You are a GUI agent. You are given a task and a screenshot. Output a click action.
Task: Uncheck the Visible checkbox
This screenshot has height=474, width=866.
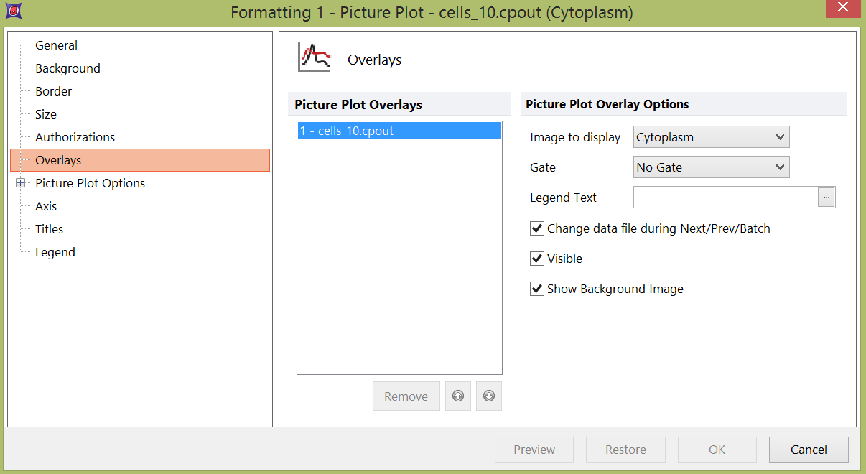[x=536, y=259]
